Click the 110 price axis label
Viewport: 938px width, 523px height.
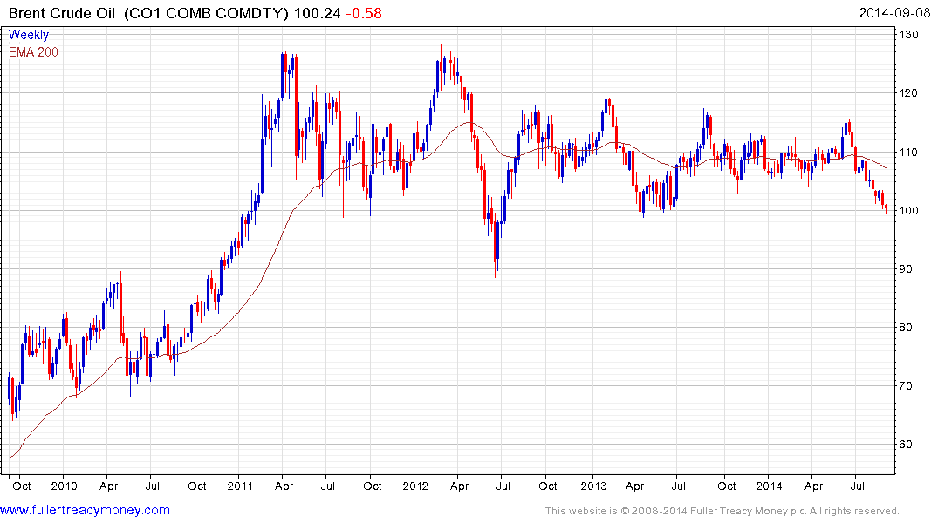click(x=908, y=153)
